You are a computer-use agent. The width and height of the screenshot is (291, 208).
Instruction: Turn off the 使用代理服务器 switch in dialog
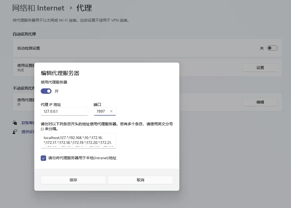[46, 91]
